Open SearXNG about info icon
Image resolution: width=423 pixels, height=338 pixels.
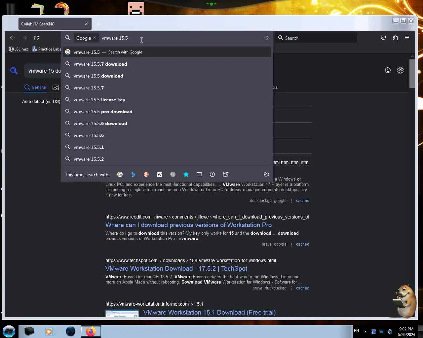388,70
